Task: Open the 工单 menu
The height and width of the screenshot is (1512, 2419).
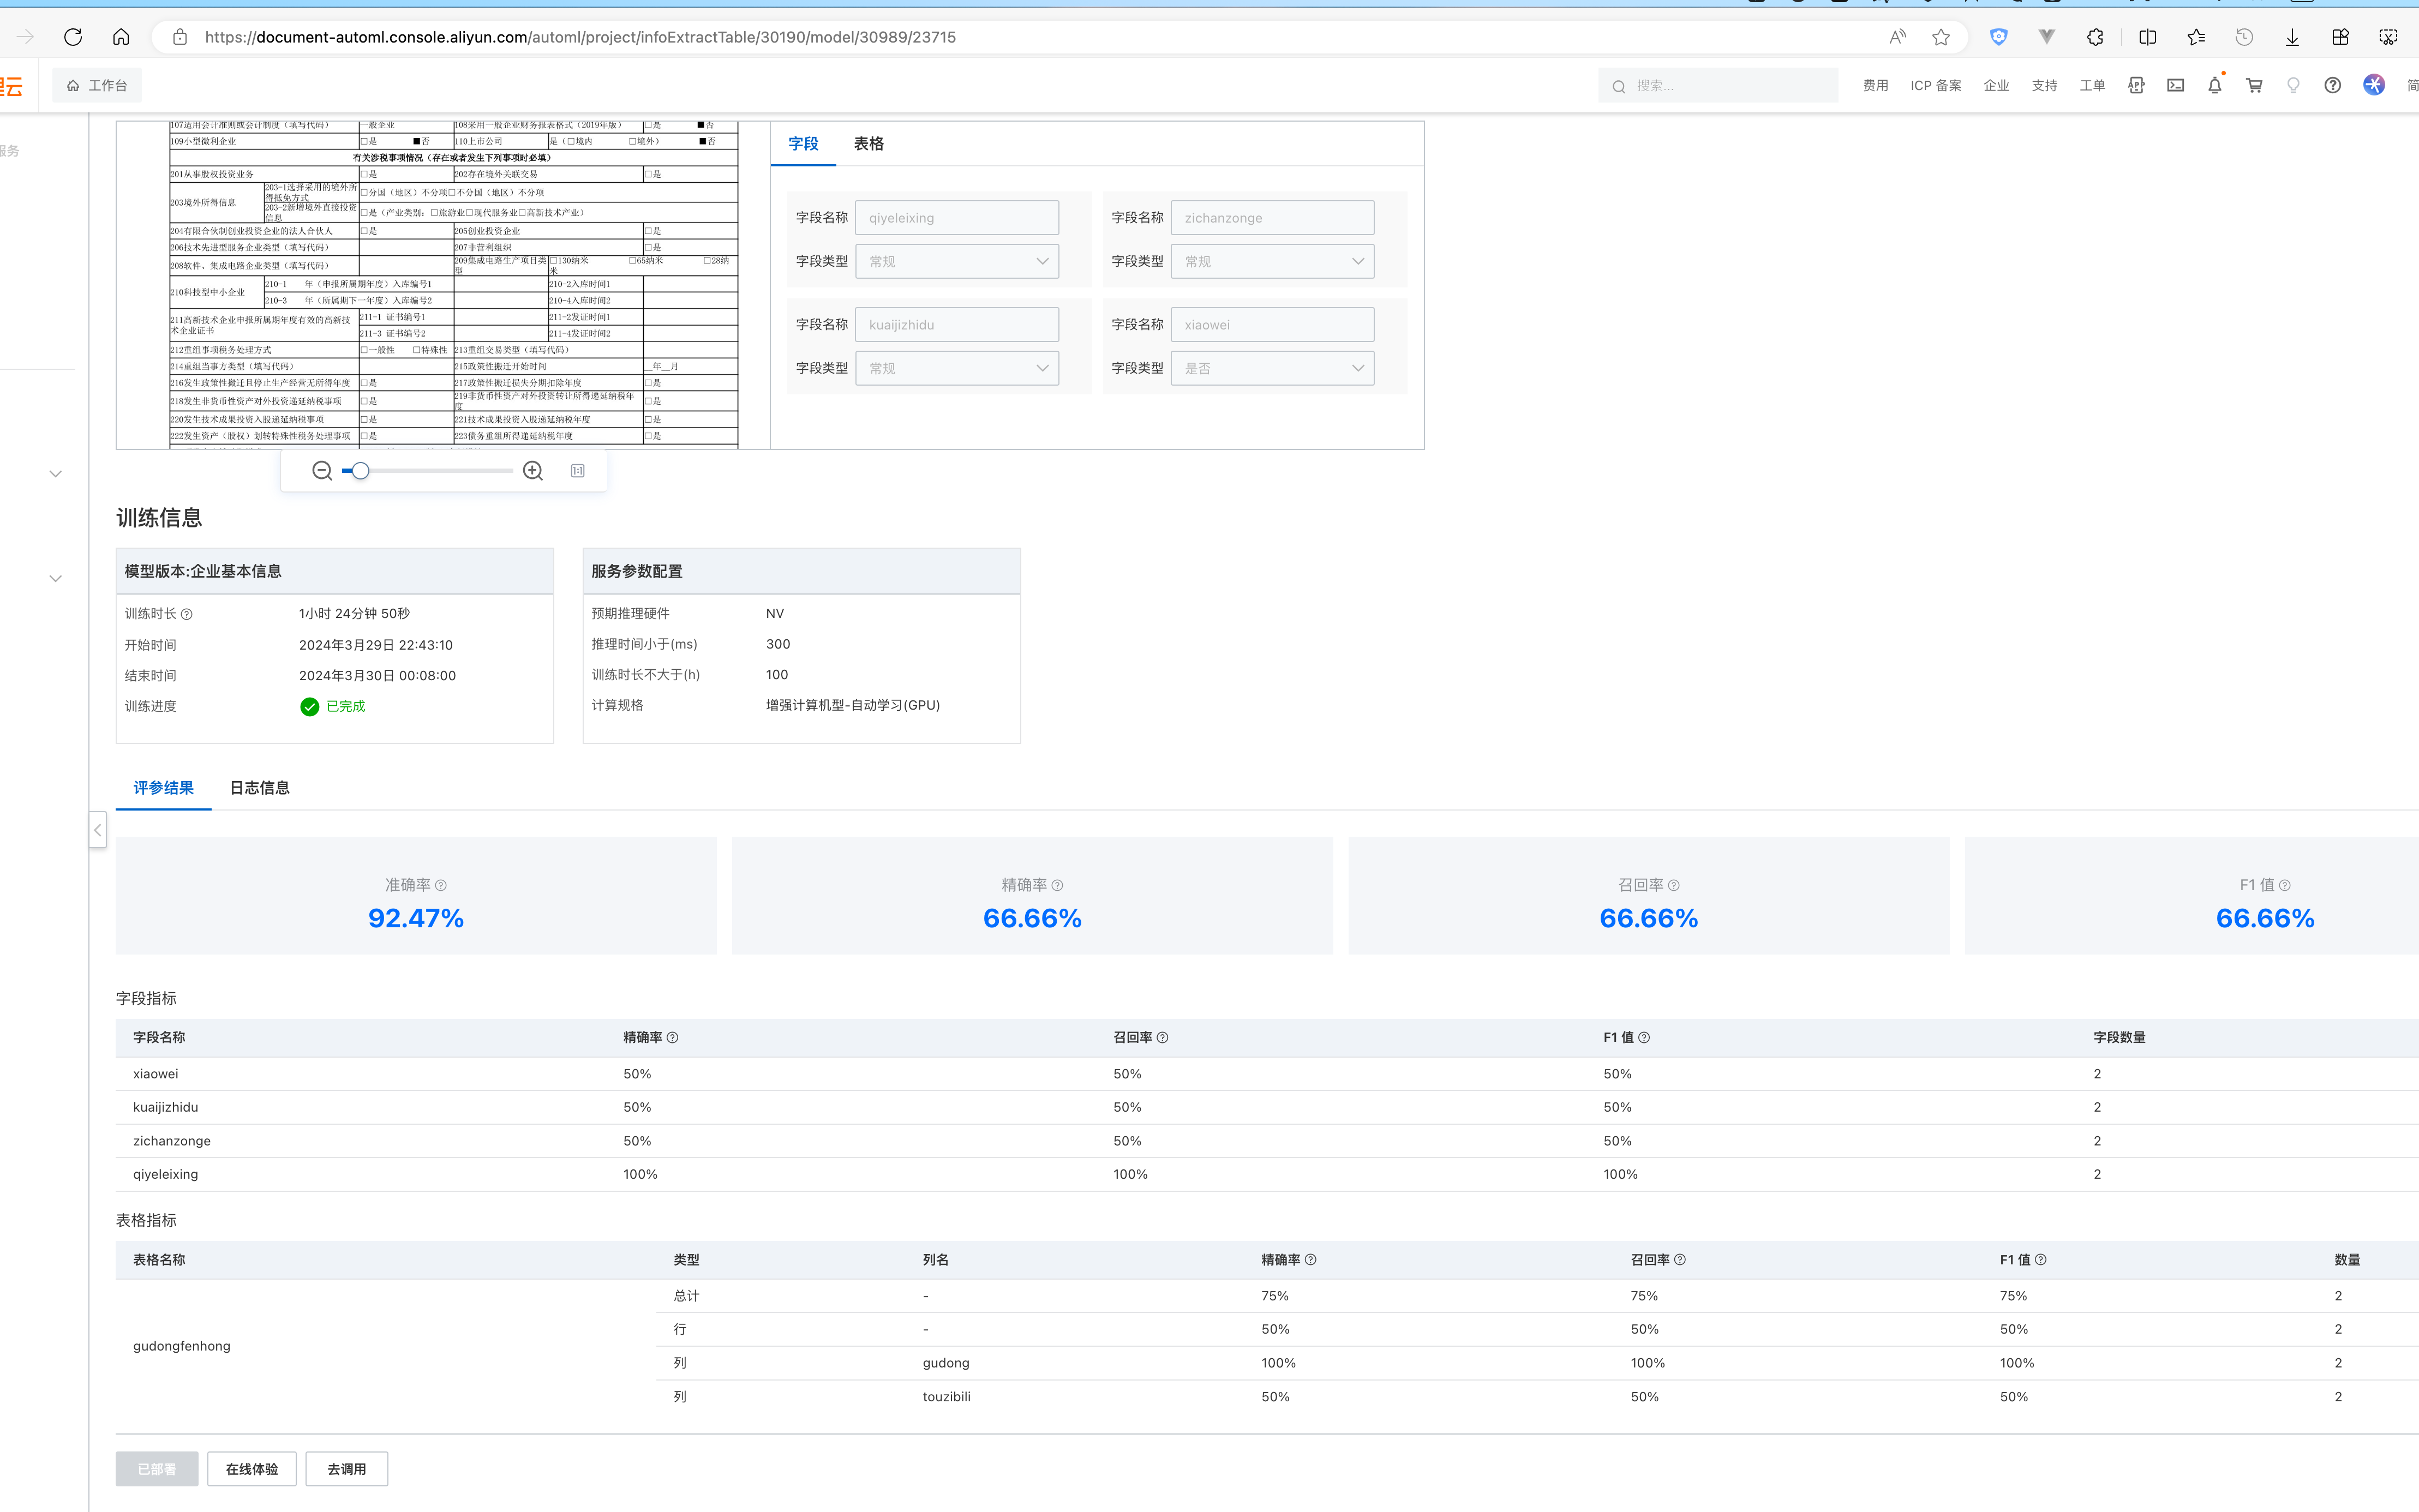Action: click(x=2093, y=86)
